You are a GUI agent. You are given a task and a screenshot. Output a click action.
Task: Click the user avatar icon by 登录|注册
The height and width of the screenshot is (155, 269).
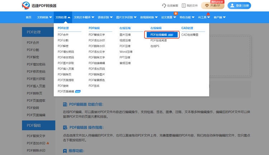click(x=232, y=5)
